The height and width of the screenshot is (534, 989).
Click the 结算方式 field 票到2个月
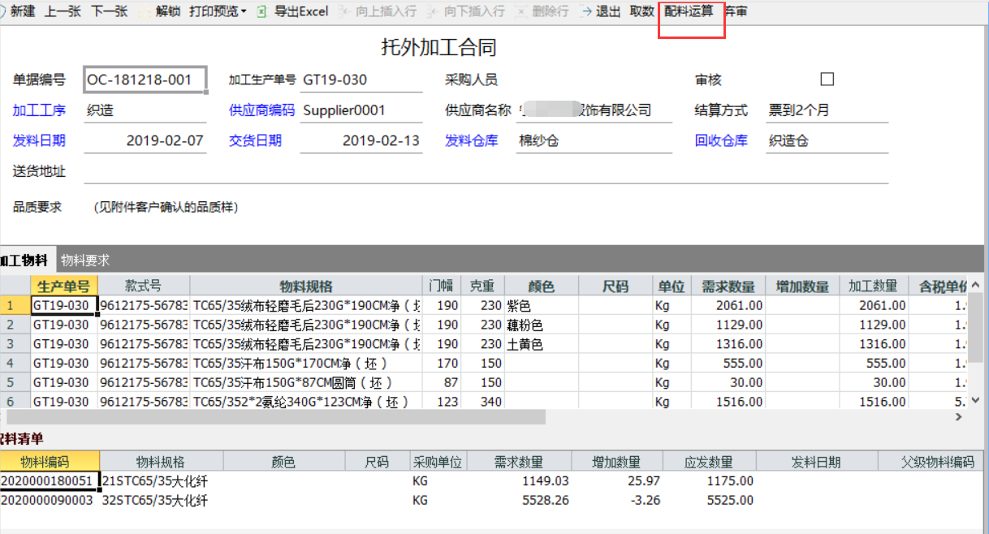[x=827, y=110]
